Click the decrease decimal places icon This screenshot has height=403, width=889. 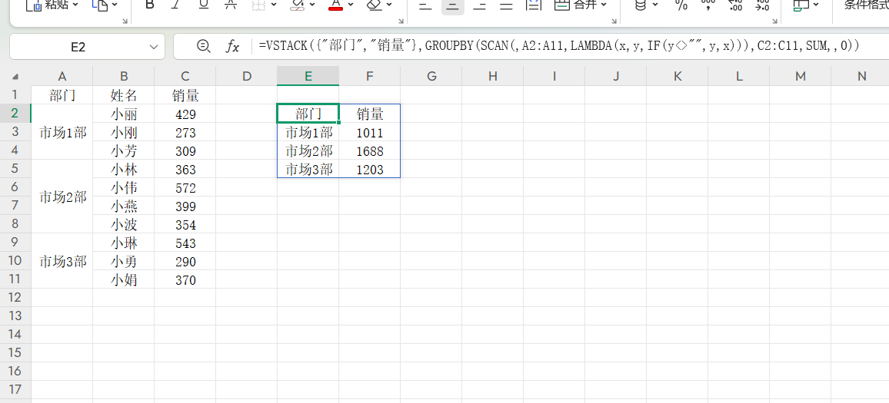[761, 6]
